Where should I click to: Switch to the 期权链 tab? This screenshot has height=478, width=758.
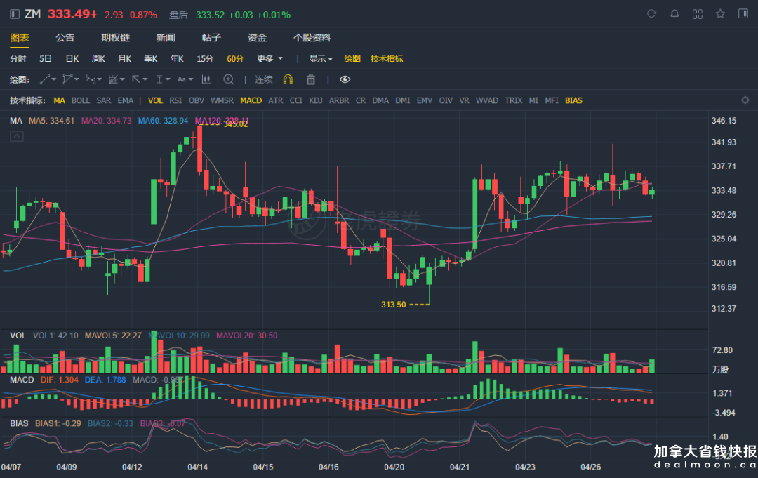point(115,38)
